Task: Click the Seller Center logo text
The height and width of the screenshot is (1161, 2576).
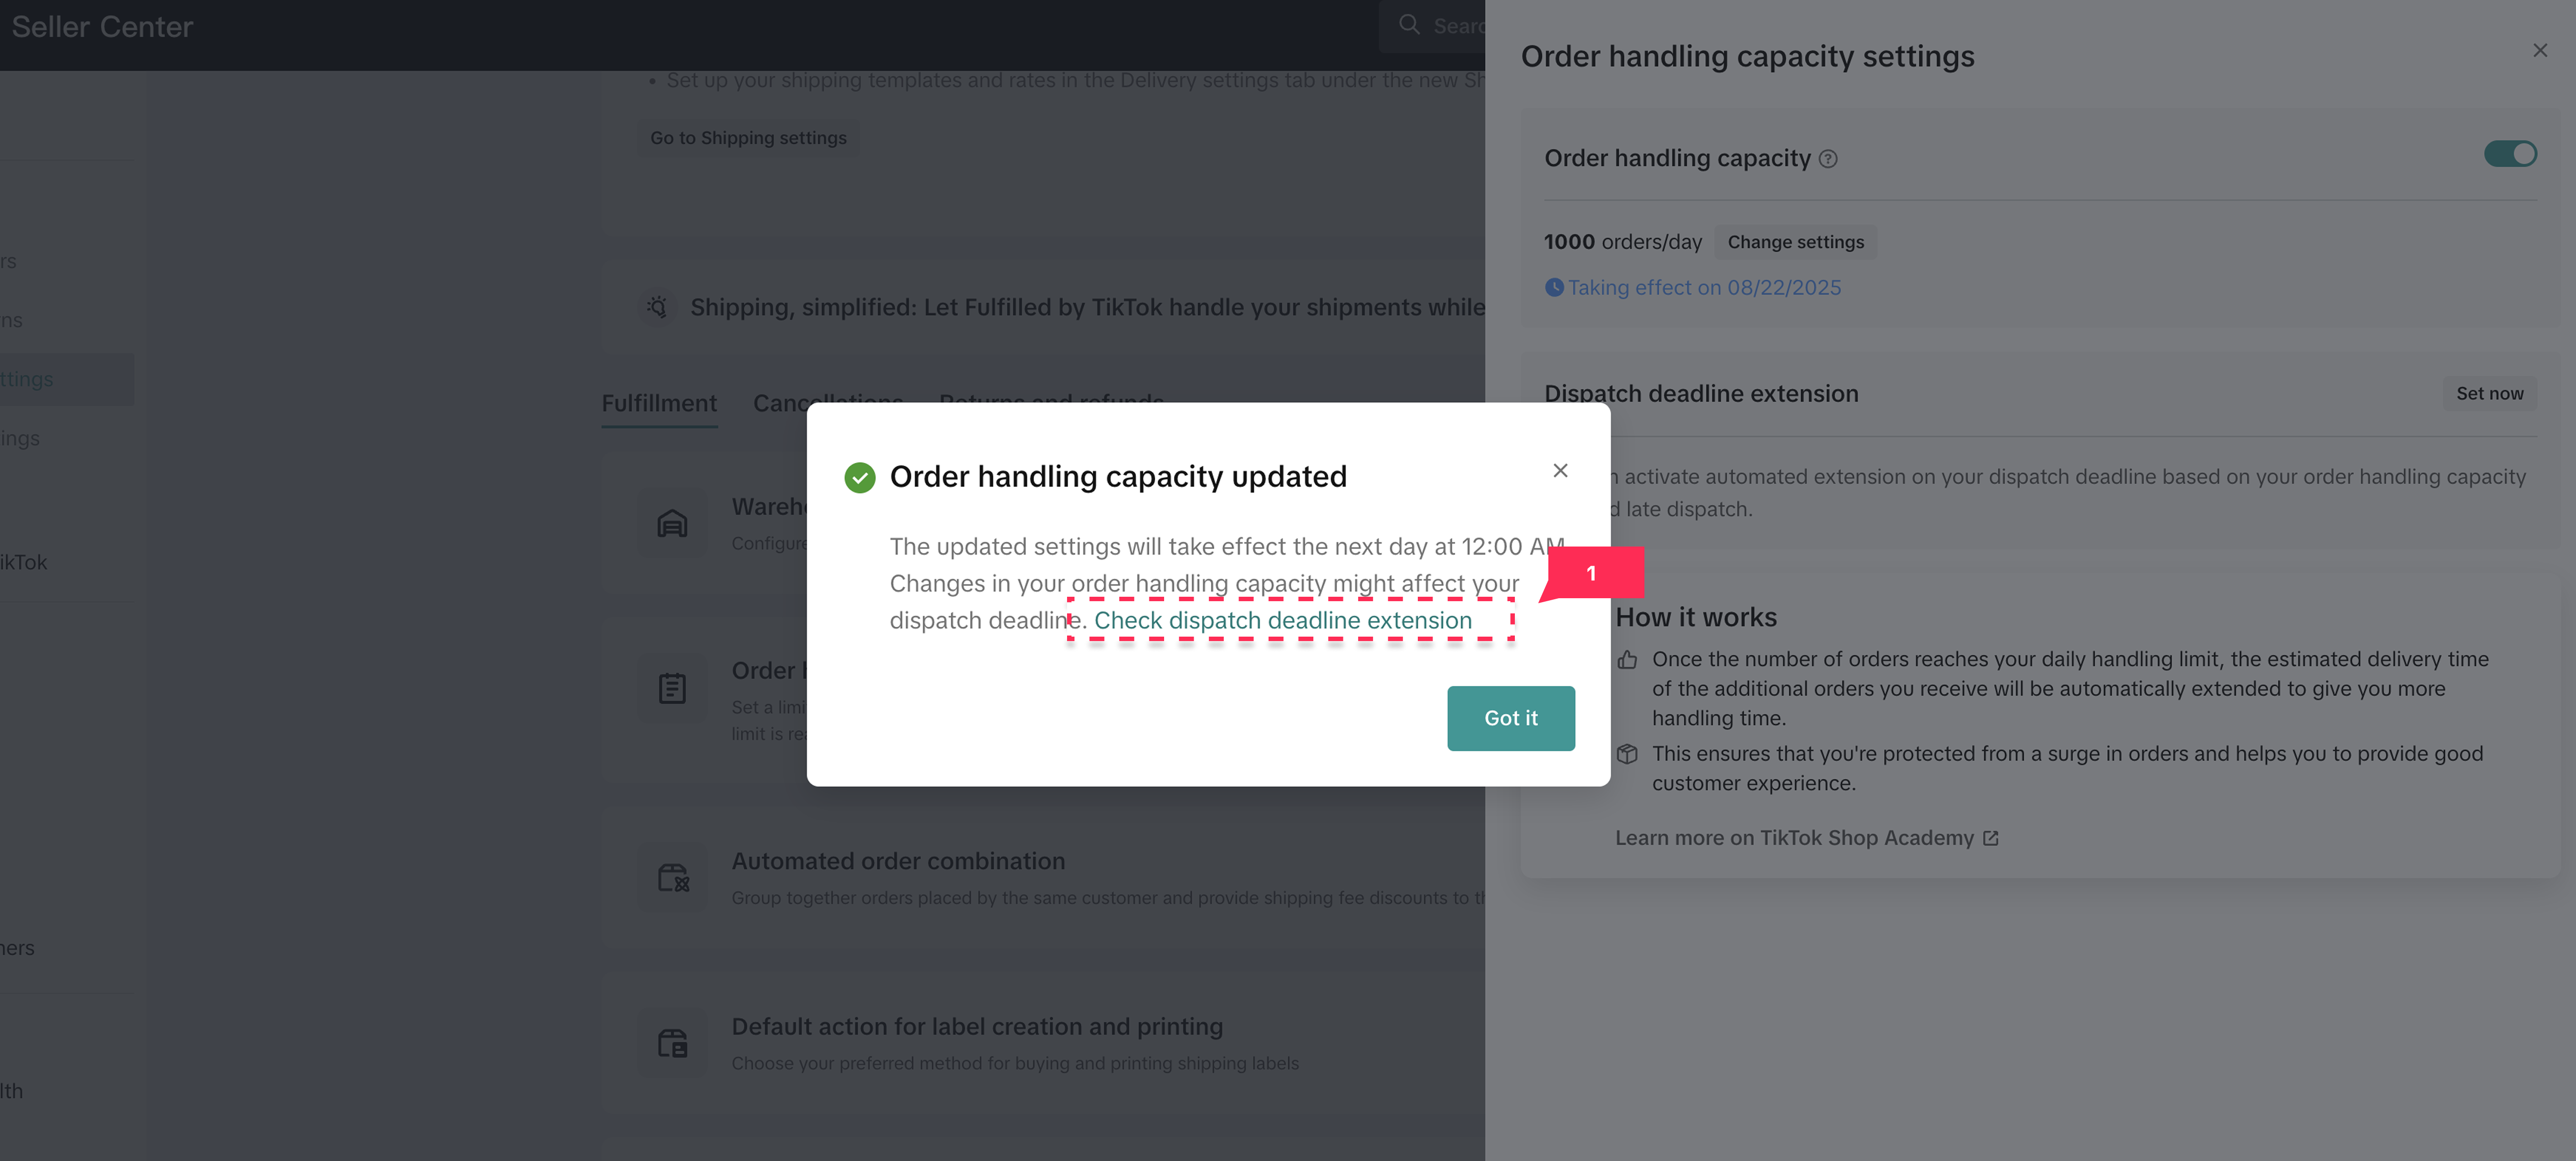Action: click(102, 27)
